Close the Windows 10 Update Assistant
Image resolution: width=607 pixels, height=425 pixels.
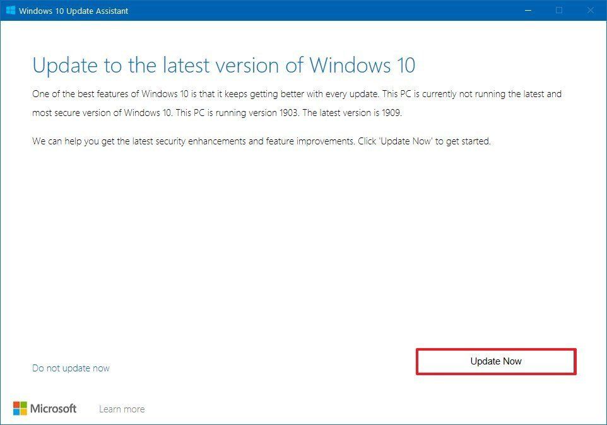tap(591, 10)
